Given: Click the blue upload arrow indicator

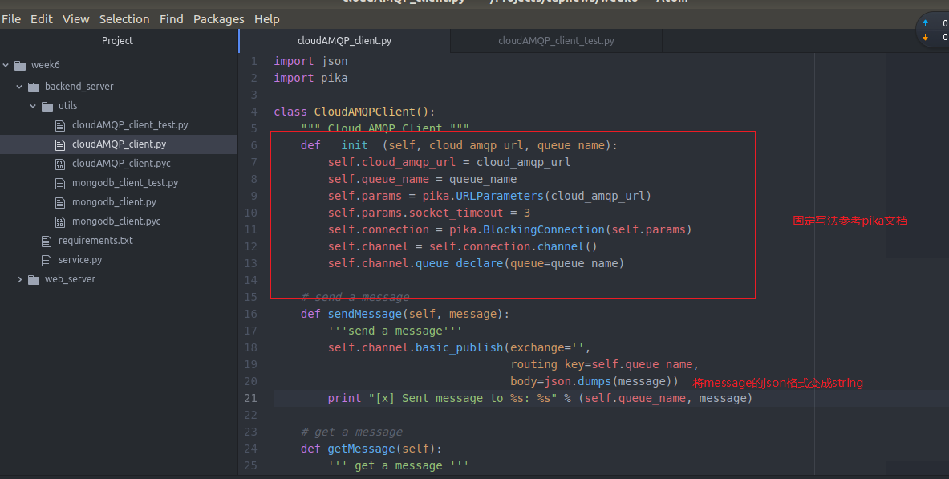Looking at the screenshot, I should [925, 23].
